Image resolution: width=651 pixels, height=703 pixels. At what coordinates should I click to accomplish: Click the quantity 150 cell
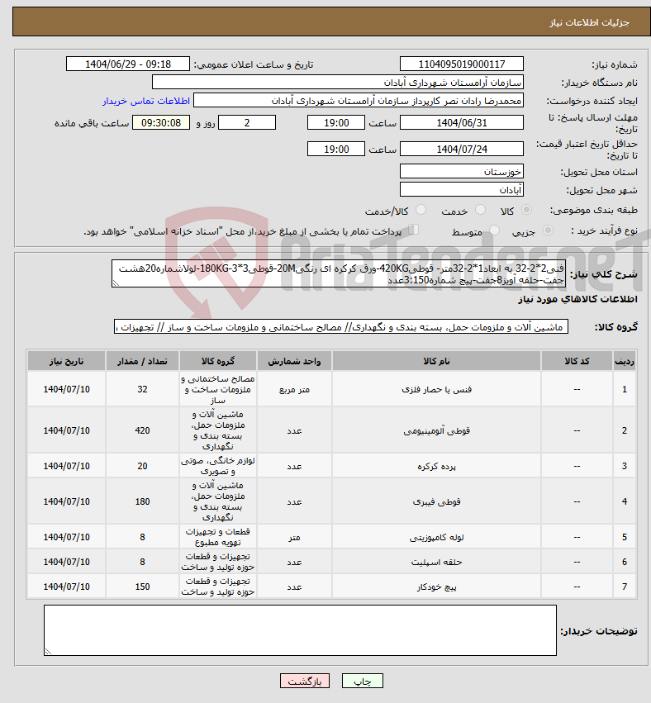[142, 587]
